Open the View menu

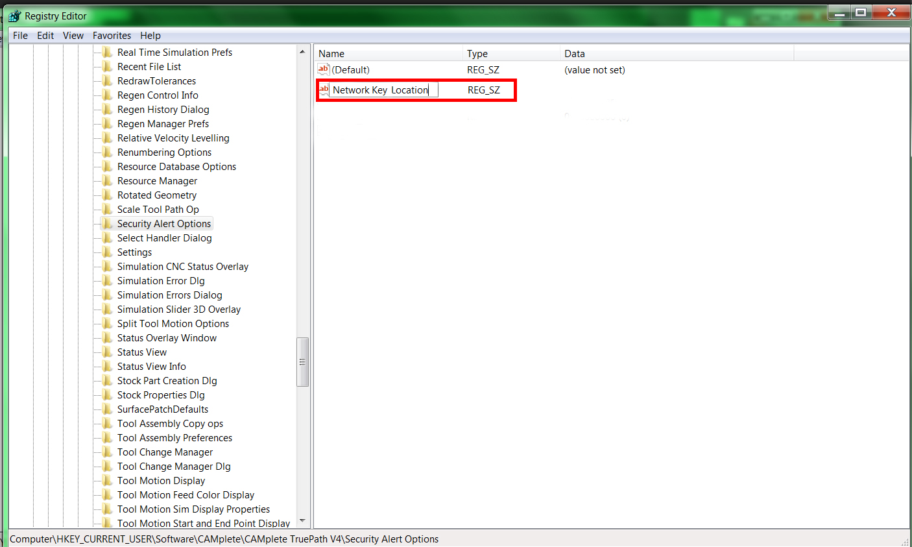pyautogui.click(x=73, y=36)
